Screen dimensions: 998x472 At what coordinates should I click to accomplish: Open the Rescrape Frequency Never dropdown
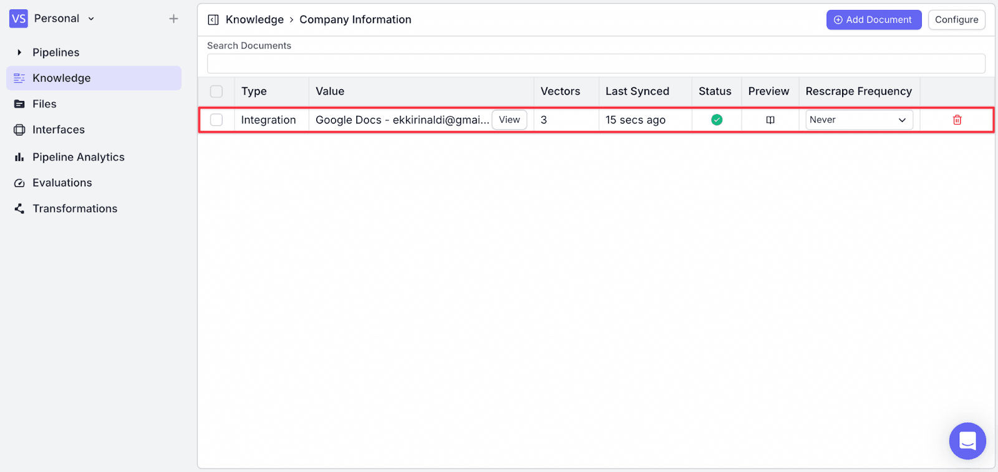click(859, 120)
